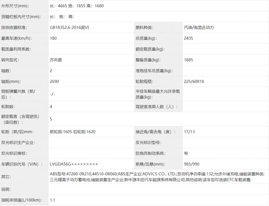The width and height of the screenshot is (269, 206).
Task: Click the 钢板弹簧片数 label
Action: [x=18, y=94]
